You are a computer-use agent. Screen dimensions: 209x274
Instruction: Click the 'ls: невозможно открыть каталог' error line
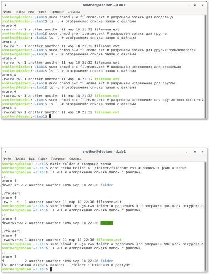(66, 265)
